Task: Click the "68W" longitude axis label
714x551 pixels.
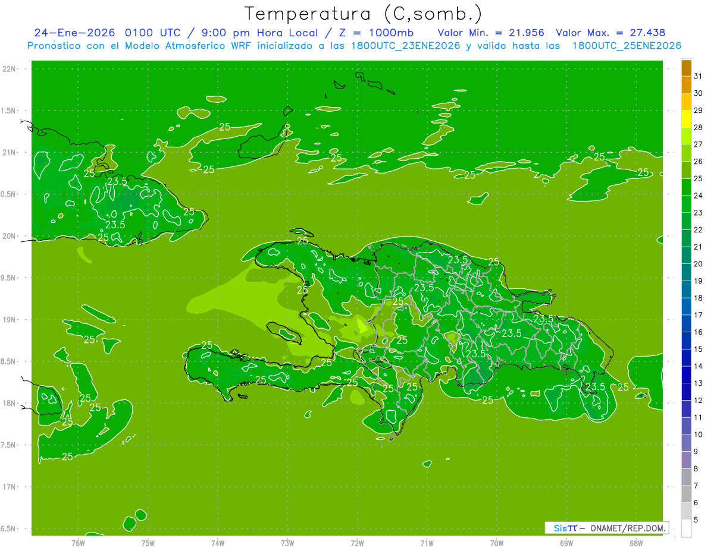Action: point(635,543)
